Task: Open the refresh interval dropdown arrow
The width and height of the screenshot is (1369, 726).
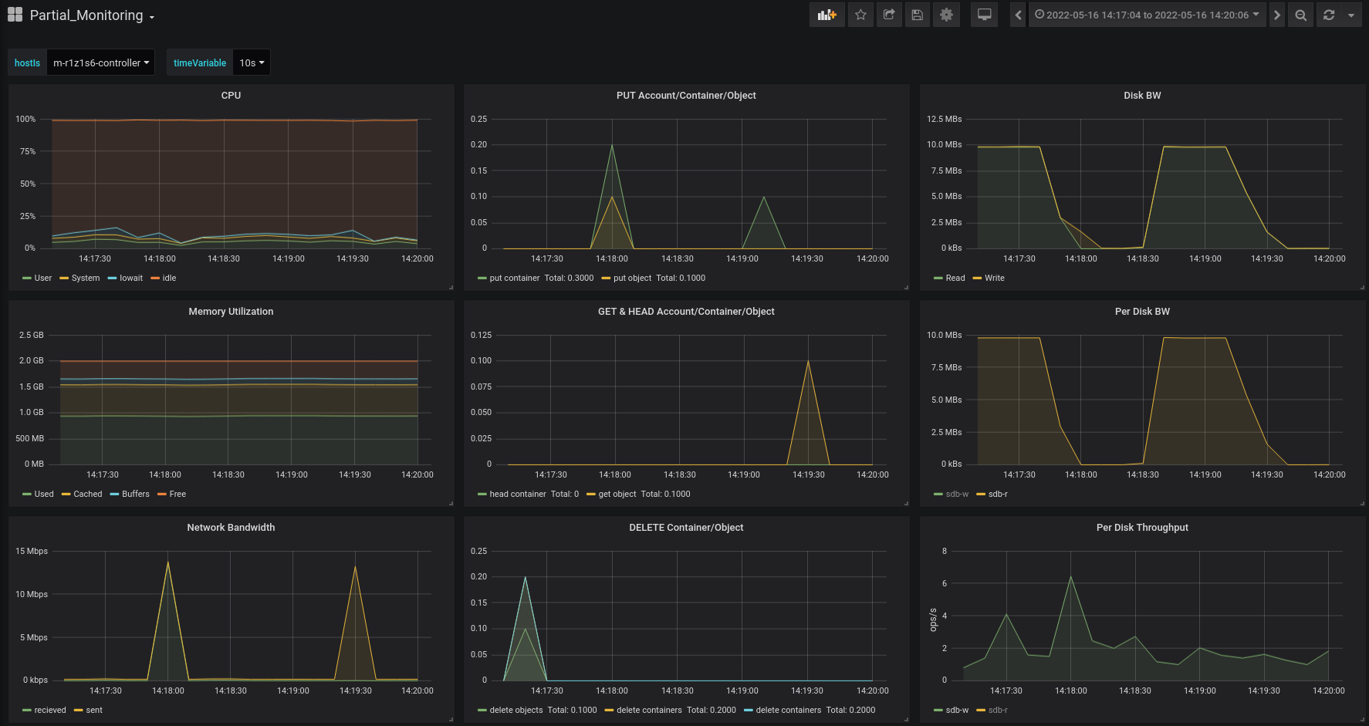Action: click(1350, 15)
